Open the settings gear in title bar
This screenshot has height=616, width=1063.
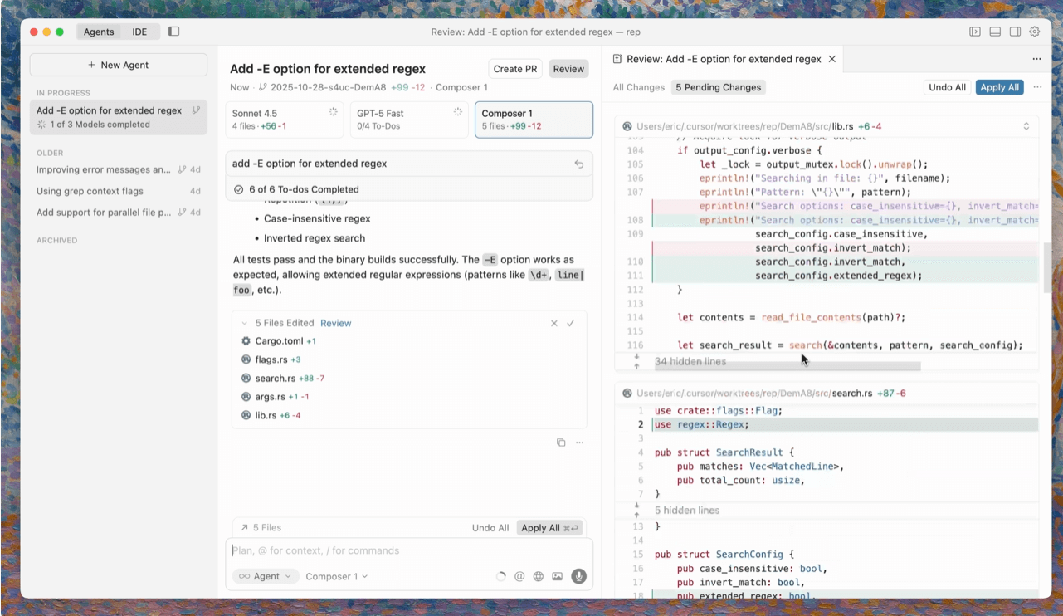click(x=1035, y=32)
